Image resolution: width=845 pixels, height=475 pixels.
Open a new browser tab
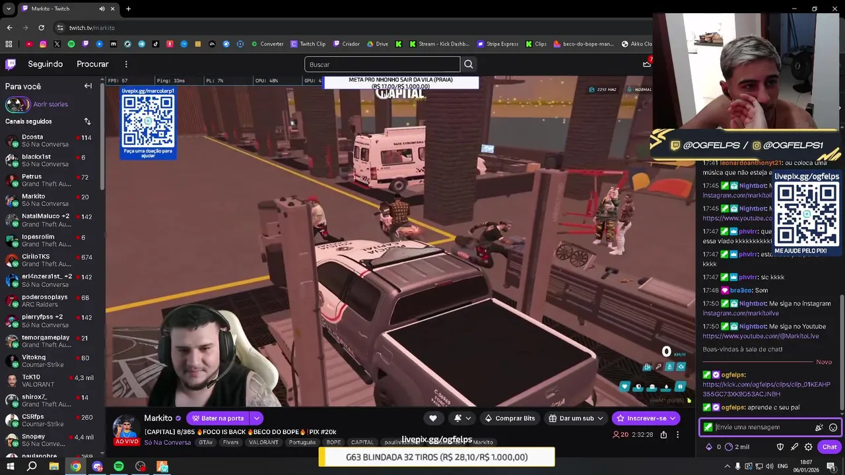coord(128,9)
